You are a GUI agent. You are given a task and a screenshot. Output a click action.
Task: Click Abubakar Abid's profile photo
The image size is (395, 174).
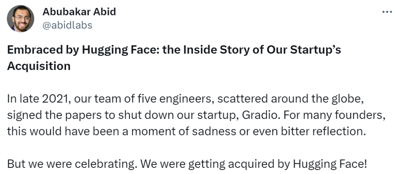pyautogui.click(x=20, y=19)
